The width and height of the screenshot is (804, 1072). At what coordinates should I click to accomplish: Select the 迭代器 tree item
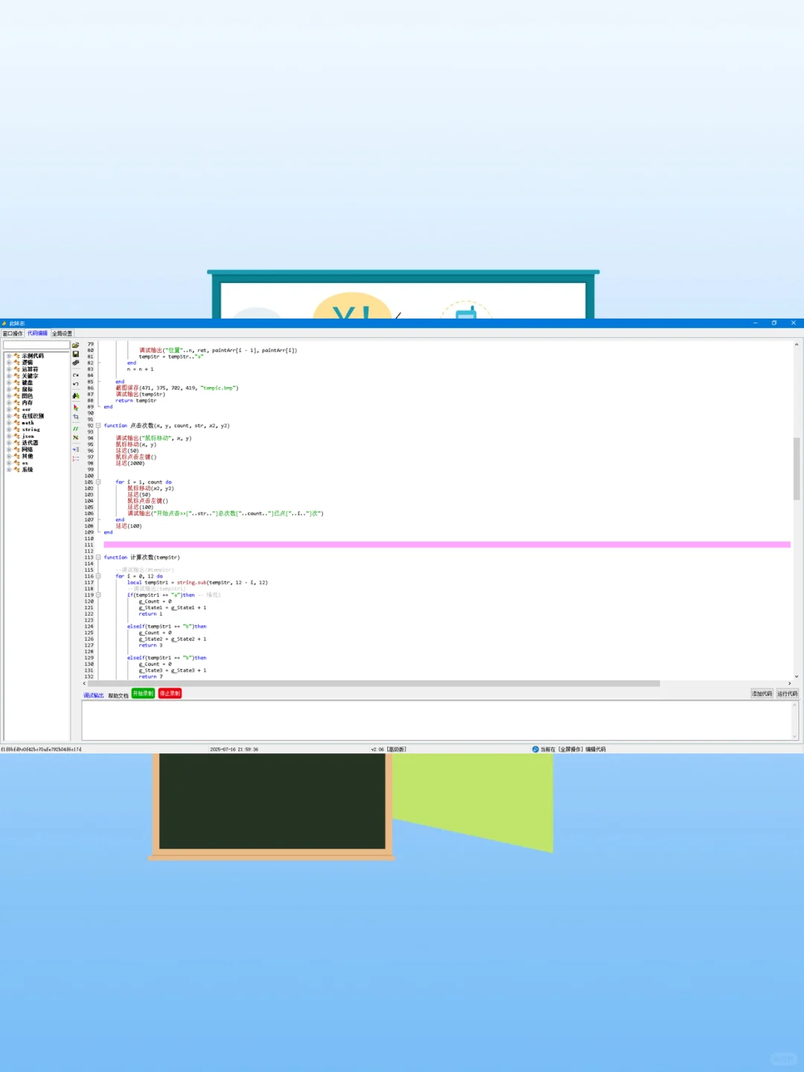(x=30, y=443)
